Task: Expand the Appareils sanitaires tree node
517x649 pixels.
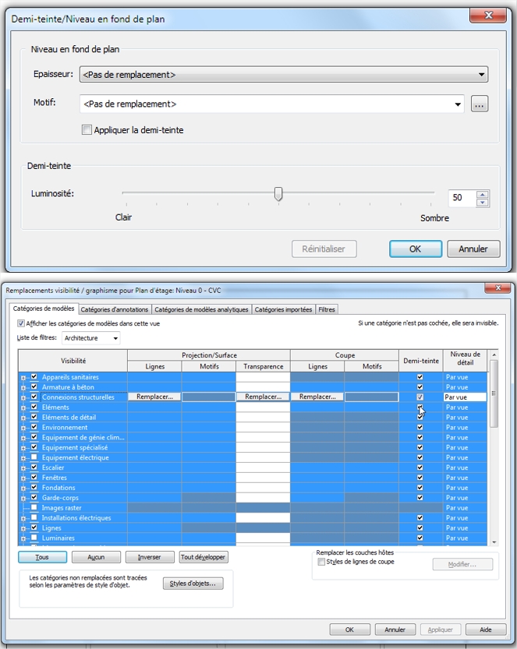Action: point(23,377)
